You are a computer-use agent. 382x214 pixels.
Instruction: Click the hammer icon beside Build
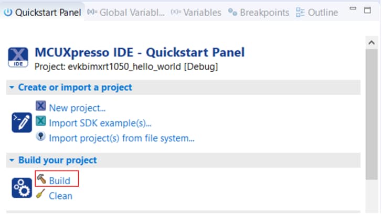coord(41,179)
